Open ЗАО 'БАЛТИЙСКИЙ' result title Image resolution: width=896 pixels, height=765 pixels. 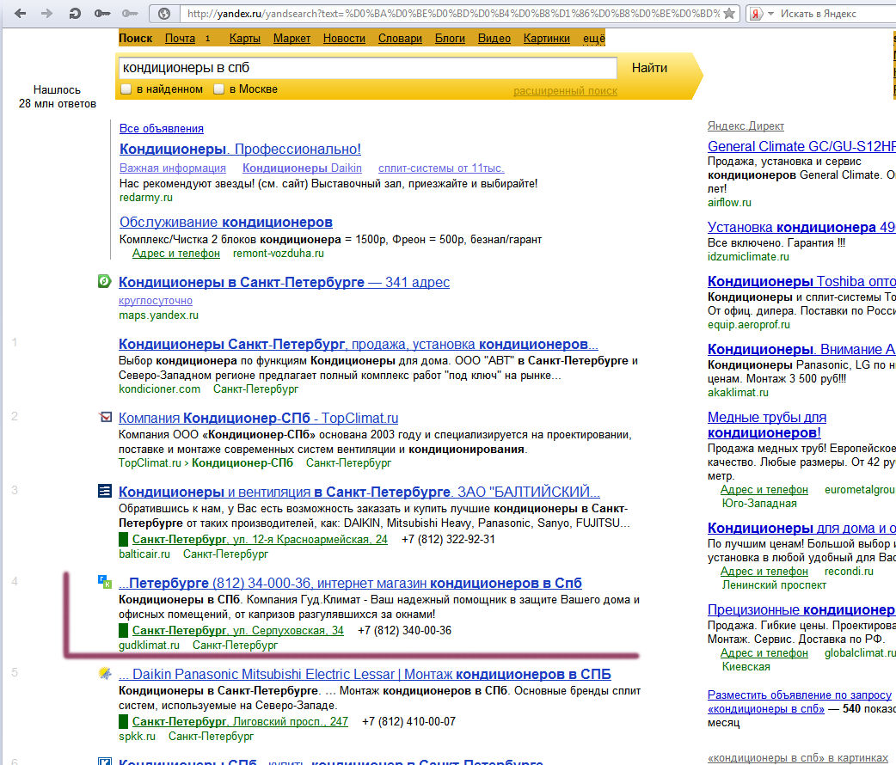tap(359, 492)
